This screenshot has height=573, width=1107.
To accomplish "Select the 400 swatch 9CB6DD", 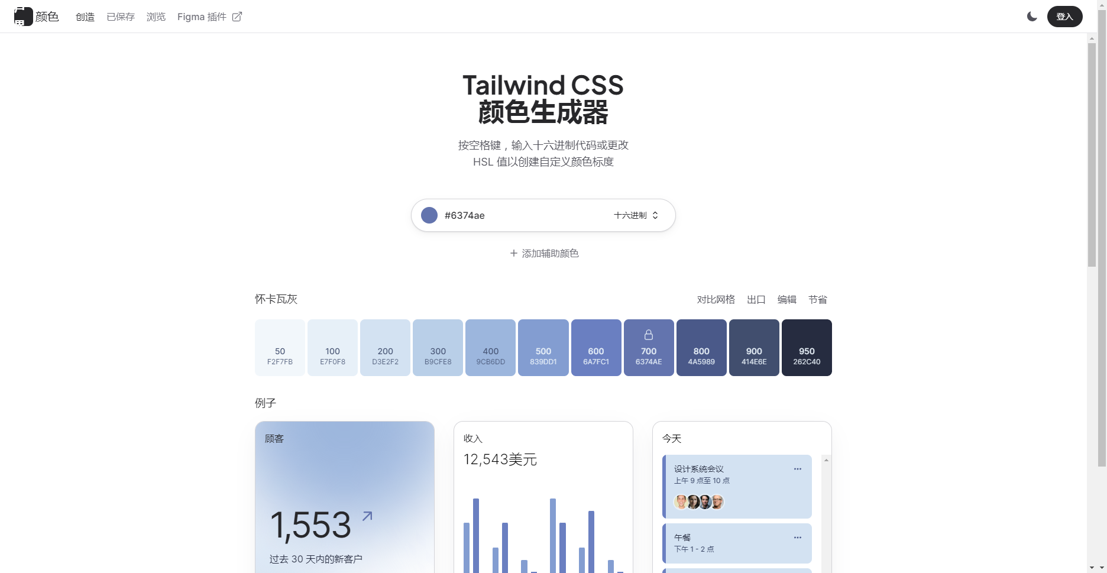I will (490, 348).
